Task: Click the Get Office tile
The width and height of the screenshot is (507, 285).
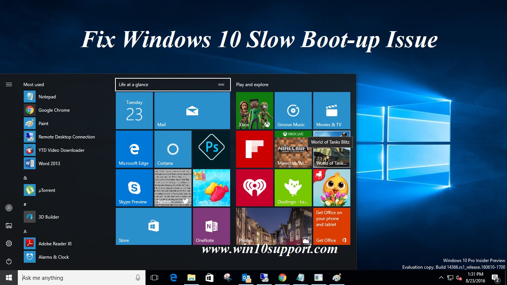Action: pos(332,226)
